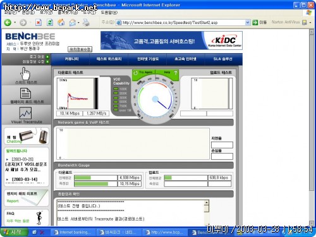Click the Go arrow next to address bar
Screen dimensions: 316x237
point(255,22)
